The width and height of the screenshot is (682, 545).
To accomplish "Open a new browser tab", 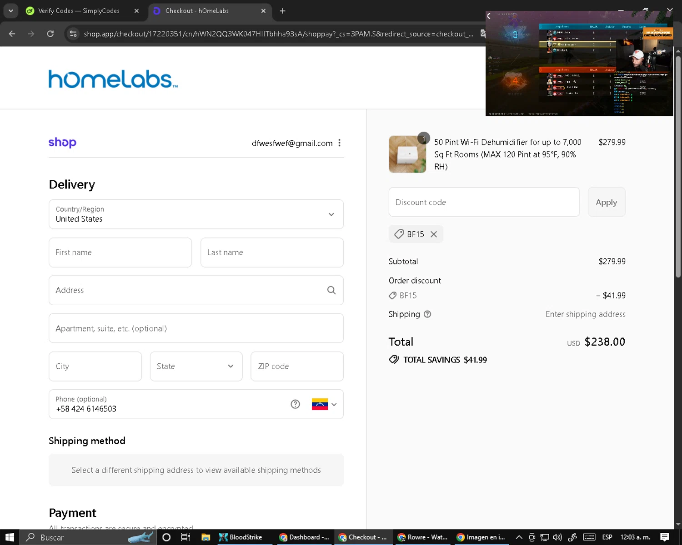I will click(282, 11).
